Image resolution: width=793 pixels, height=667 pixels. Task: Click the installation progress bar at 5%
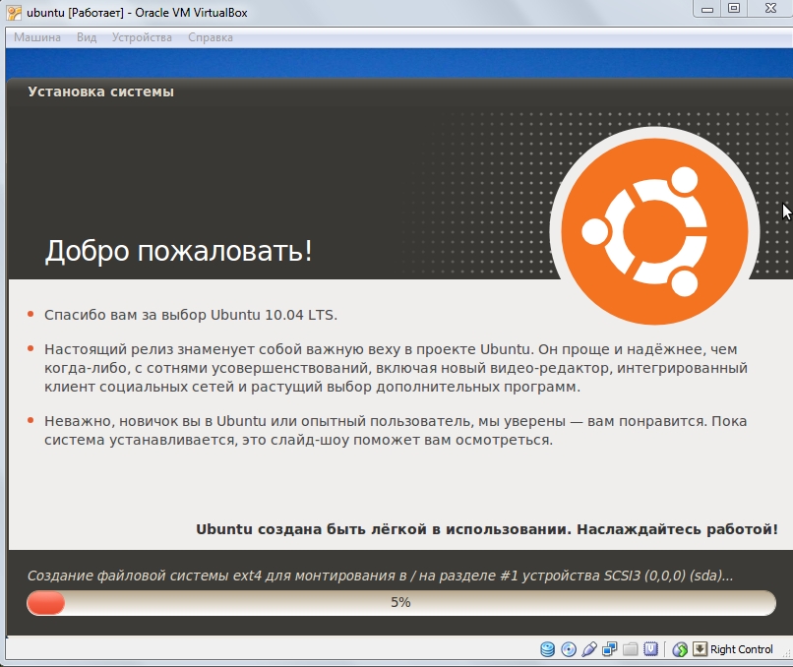click(x=401, y=603)
